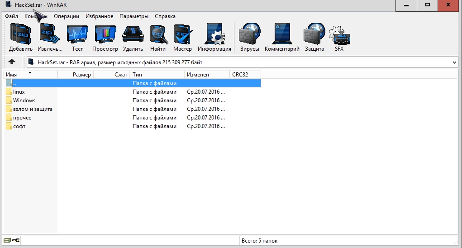Open the Справка menu
This screenshot has height=248, width=462.
coord(165,16)
